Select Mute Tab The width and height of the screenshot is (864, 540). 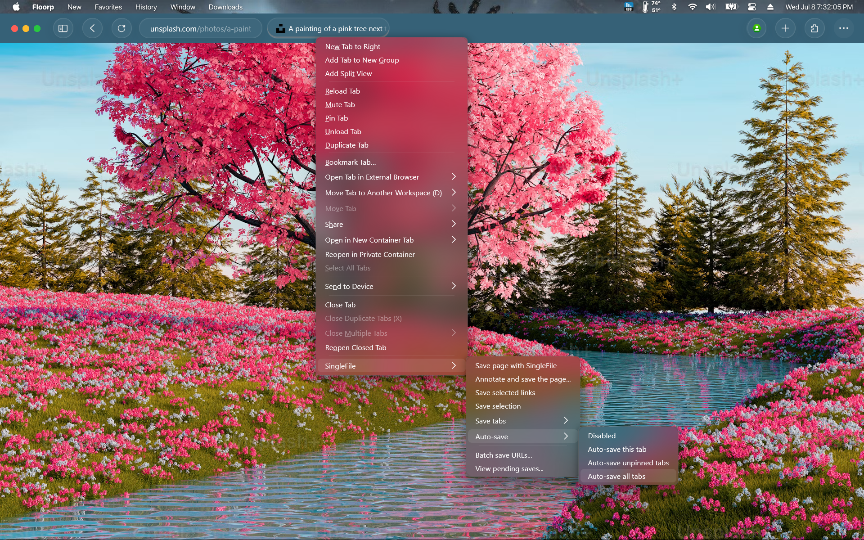pyautogui.click(x=391, y=104)
